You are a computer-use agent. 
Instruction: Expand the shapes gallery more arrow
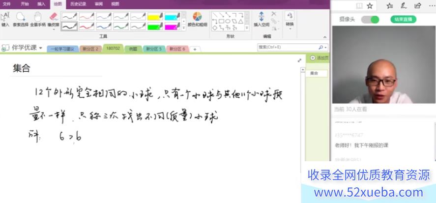[247, 28]
